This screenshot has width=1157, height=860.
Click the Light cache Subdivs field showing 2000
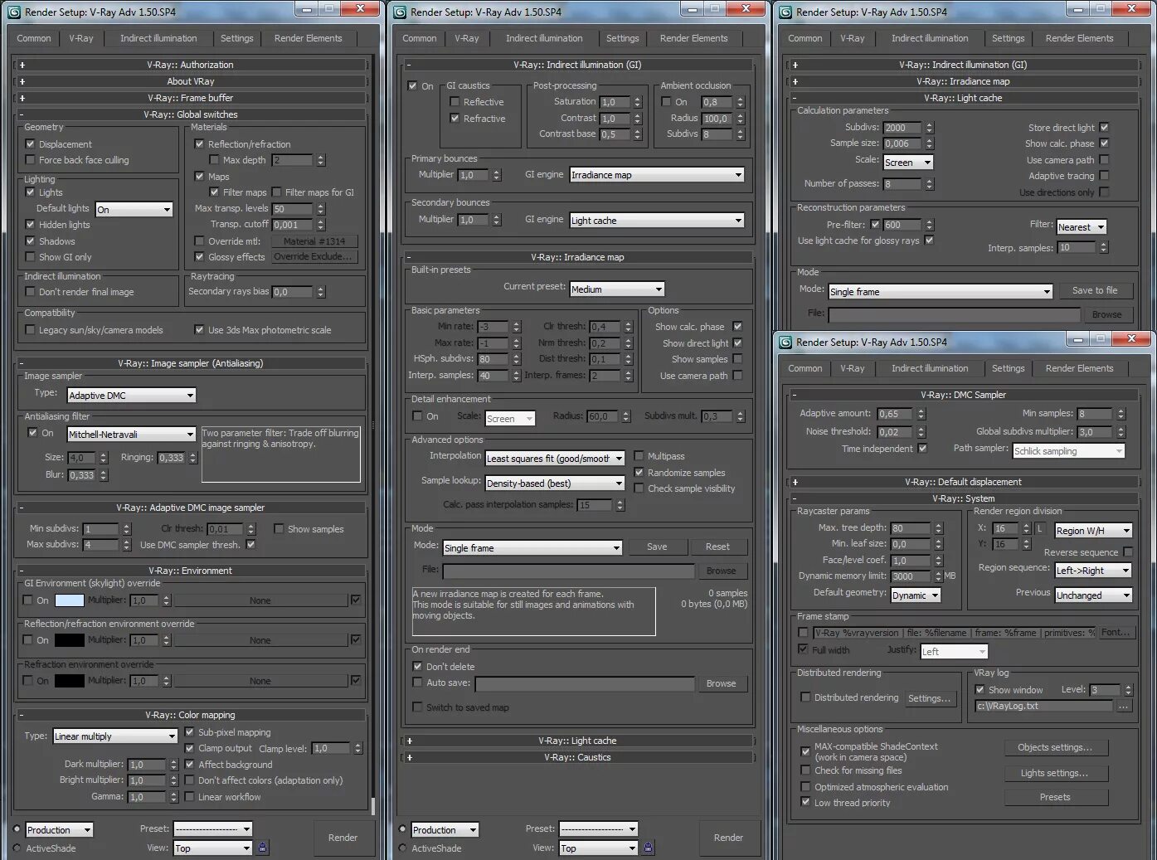pos(902,128)
